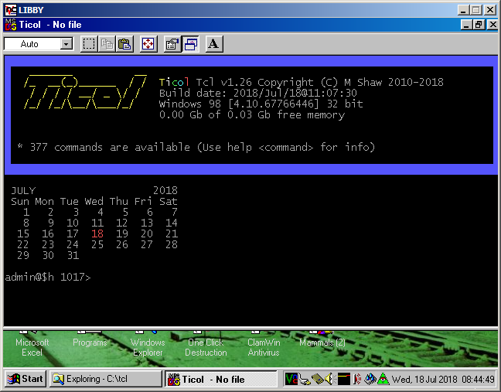The width and height of the screenshot is (501, 392).
Task: Click the Build date line text
Action: coord(258,93)
